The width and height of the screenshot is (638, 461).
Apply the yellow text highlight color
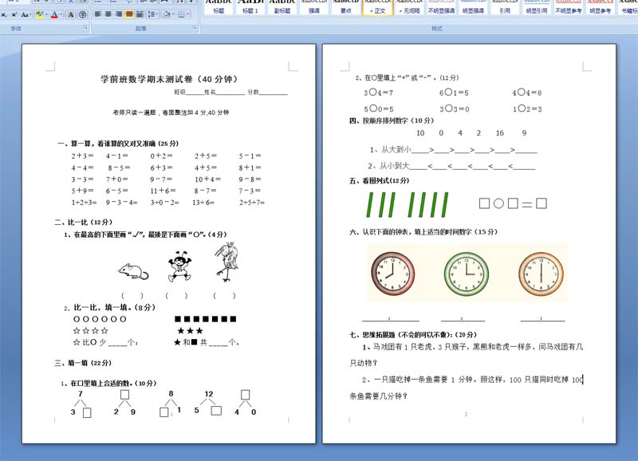click(x=39, y=14)
